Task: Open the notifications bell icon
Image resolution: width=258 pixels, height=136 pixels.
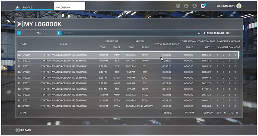Action: click(203, 6)
